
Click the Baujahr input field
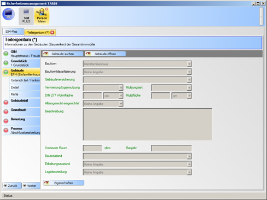click(x=171, y=148)
